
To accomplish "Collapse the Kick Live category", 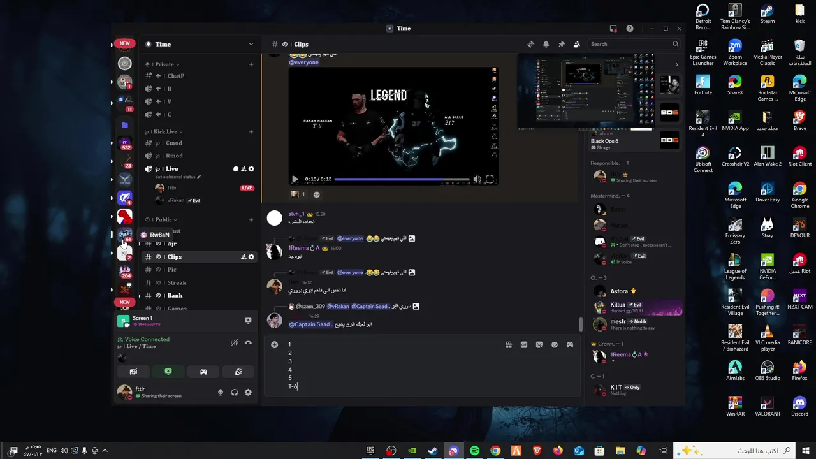I will (164, 132).
